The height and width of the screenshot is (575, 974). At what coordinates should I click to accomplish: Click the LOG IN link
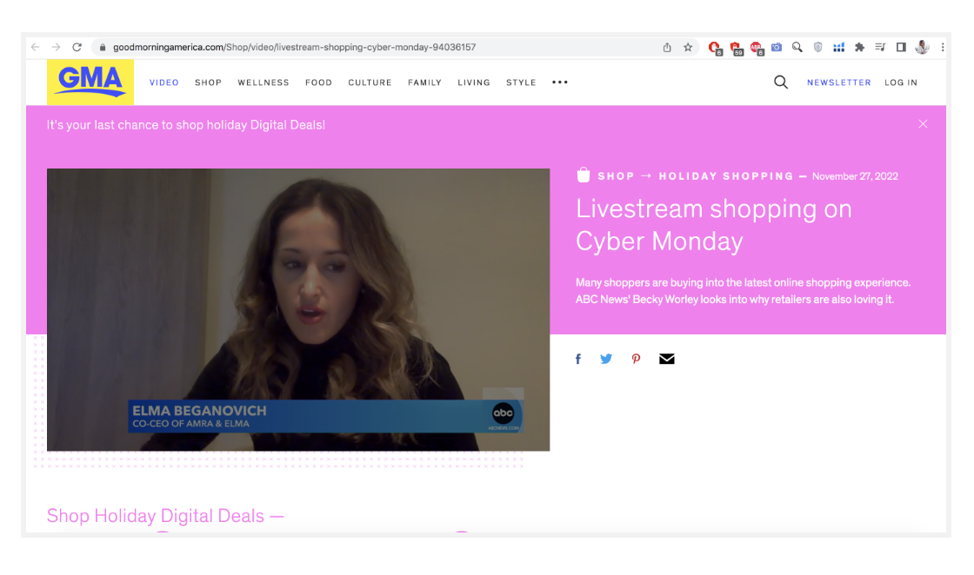coord(901,83)
